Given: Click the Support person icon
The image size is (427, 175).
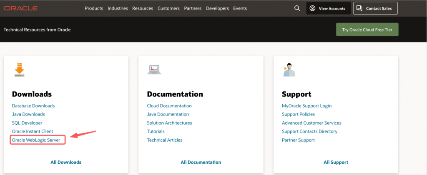Looking at the screenshot, I should 289,70.
